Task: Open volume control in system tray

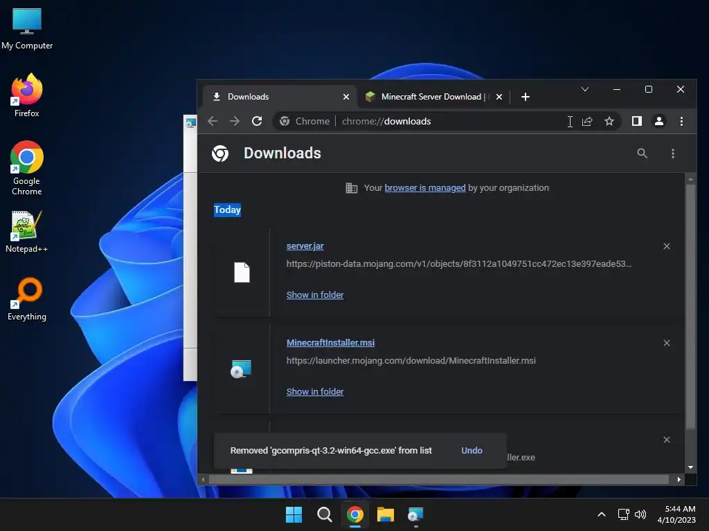Action: pos(640,514)
